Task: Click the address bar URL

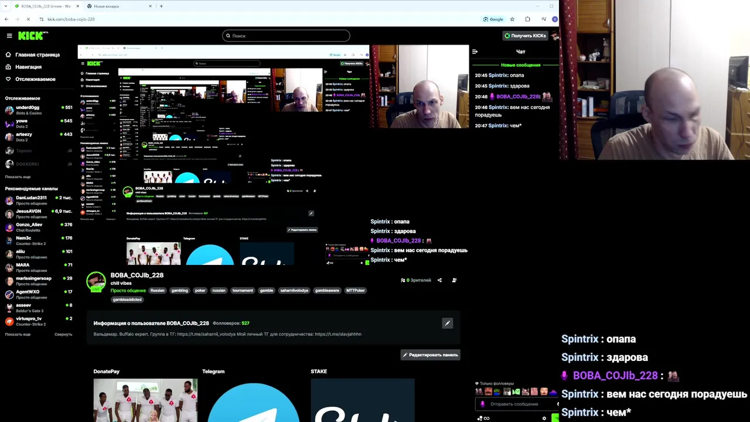Action: pyautogui.click(x=71, y=19)
